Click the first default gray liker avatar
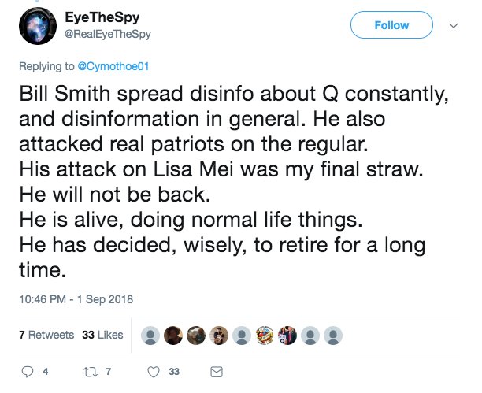The height and width of the screenshot is (393, 482). point(149,335)
